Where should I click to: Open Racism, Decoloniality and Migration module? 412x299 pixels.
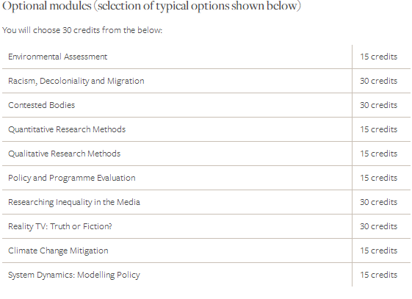click(76, 81)
